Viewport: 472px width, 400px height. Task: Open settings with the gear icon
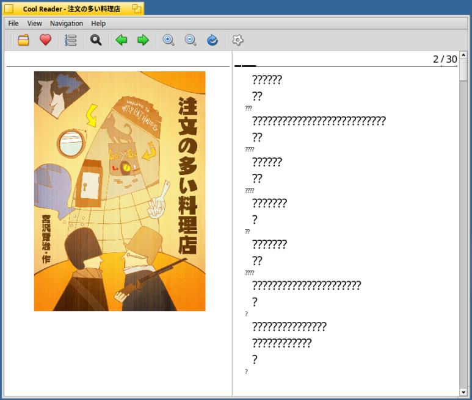(238, 40)
